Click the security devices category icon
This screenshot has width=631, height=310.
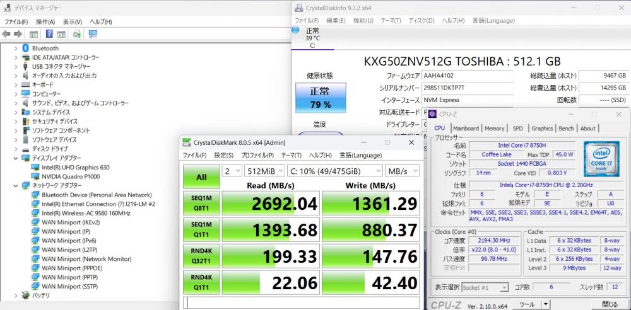tap(25, 122)
